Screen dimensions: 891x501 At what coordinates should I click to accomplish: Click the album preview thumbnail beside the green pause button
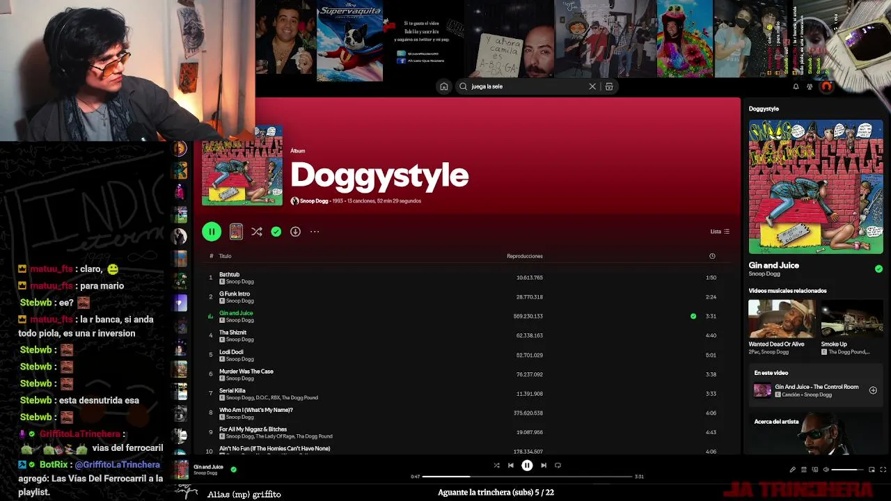tap(237, 232)
